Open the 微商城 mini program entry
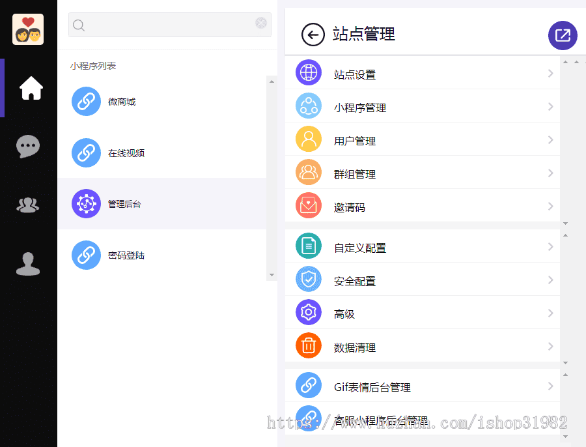The width and height of the screenshot is (586, 447). pos(162,102)
